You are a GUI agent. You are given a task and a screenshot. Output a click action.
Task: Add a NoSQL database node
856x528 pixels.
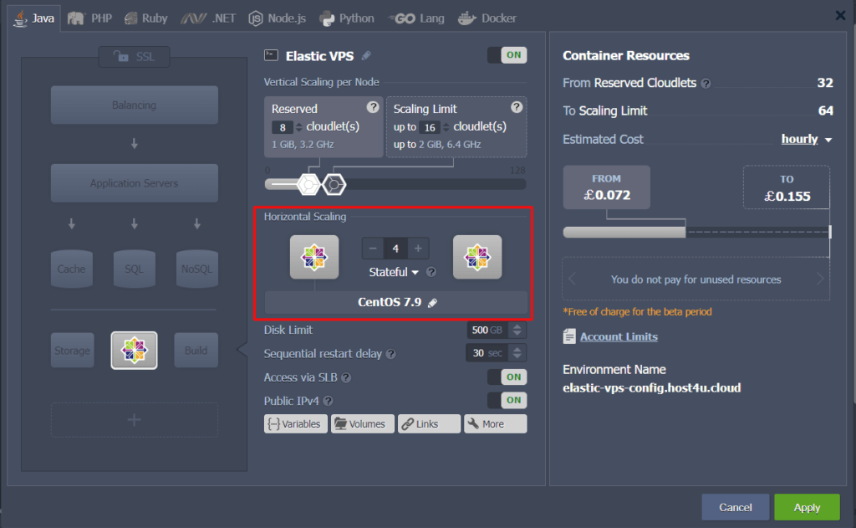[x=197, y=269]
